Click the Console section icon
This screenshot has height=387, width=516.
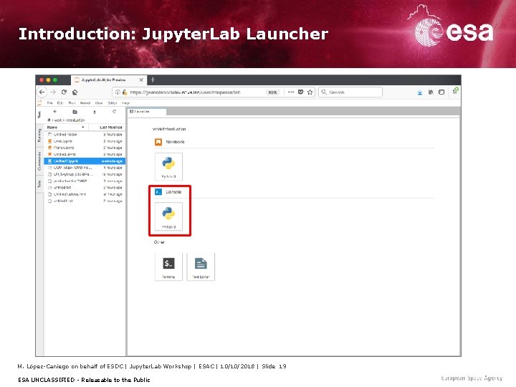(x=158, y=192)
